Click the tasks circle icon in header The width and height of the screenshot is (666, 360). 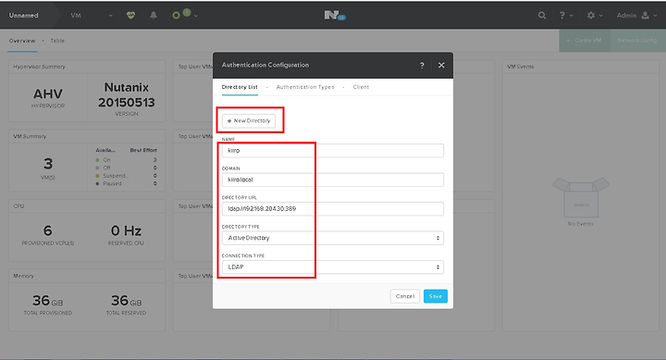(176, 16)
